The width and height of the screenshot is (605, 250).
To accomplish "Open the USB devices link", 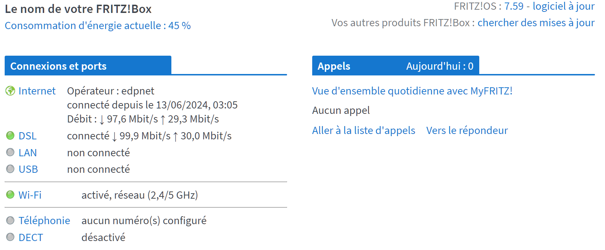I will pos(28,169).
